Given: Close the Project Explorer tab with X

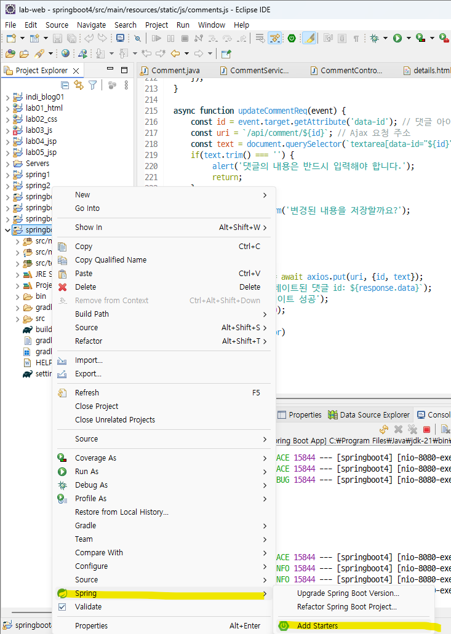Looking at the screenshot, I should point(76,71).
